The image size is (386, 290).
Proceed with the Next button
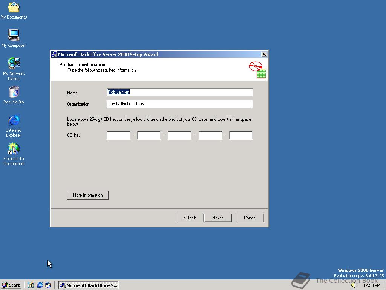pos(218,218)
